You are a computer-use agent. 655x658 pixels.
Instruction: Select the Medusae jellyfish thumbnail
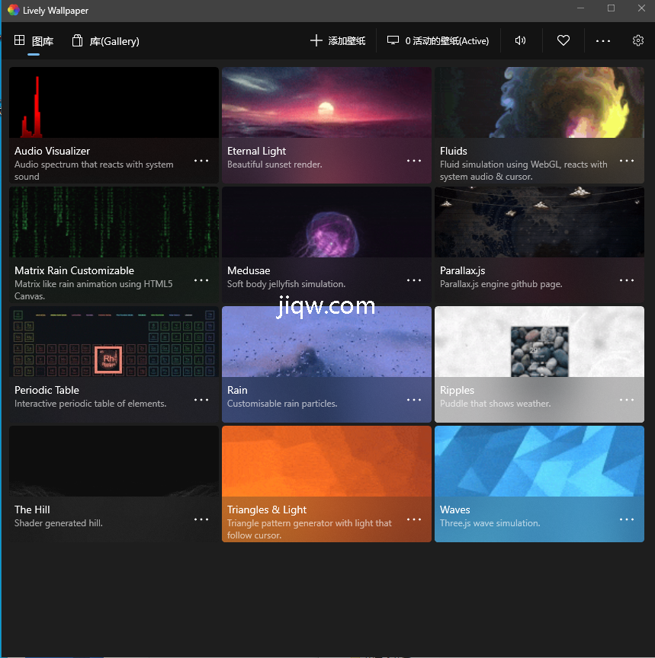326,222
